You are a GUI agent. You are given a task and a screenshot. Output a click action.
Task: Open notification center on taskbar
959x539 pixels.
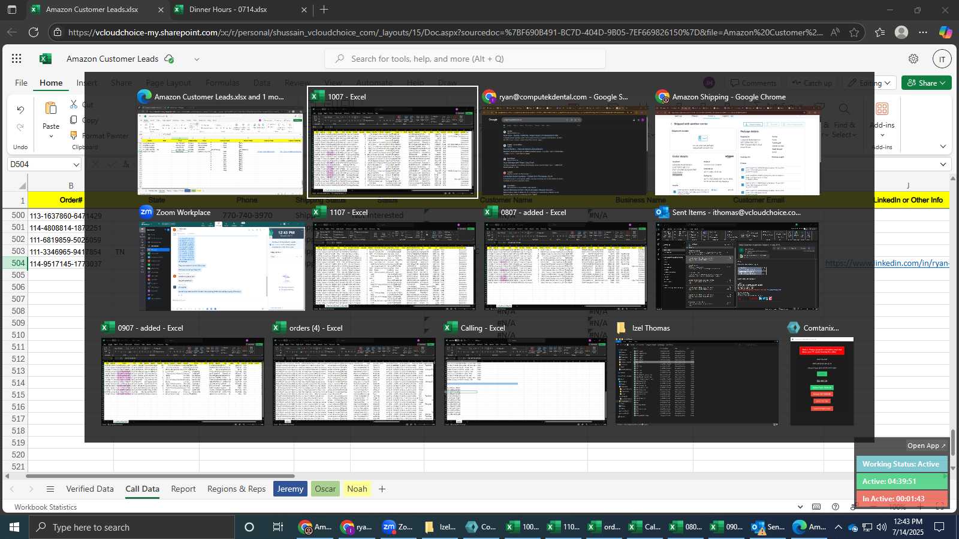[x=940, y=527]
